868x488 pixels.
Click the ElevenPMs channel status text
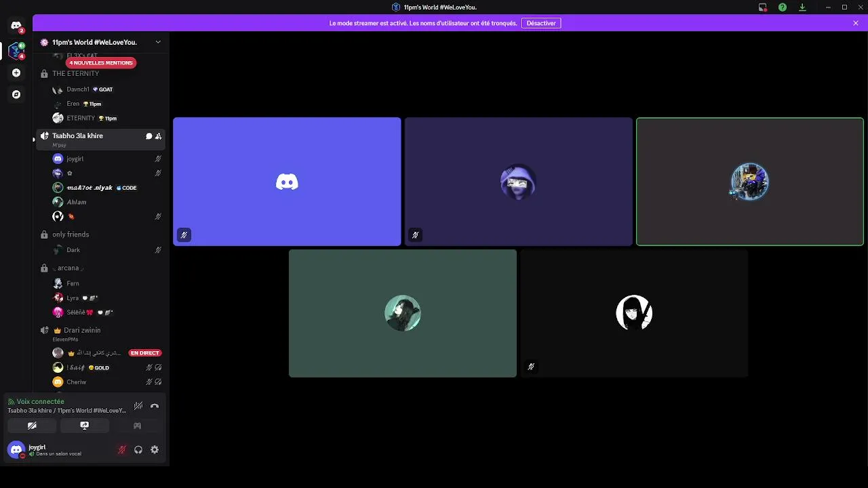pyautogui.click(x=65, y=340)
